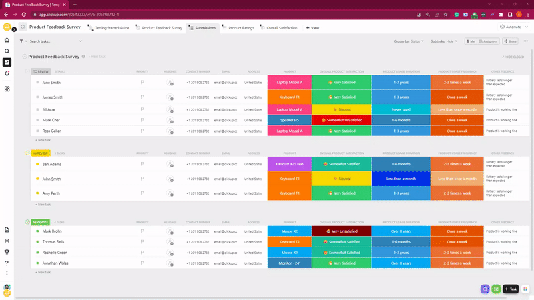Open sidebar more options vertical dots
534x300 pixels.
pos(7,273)
